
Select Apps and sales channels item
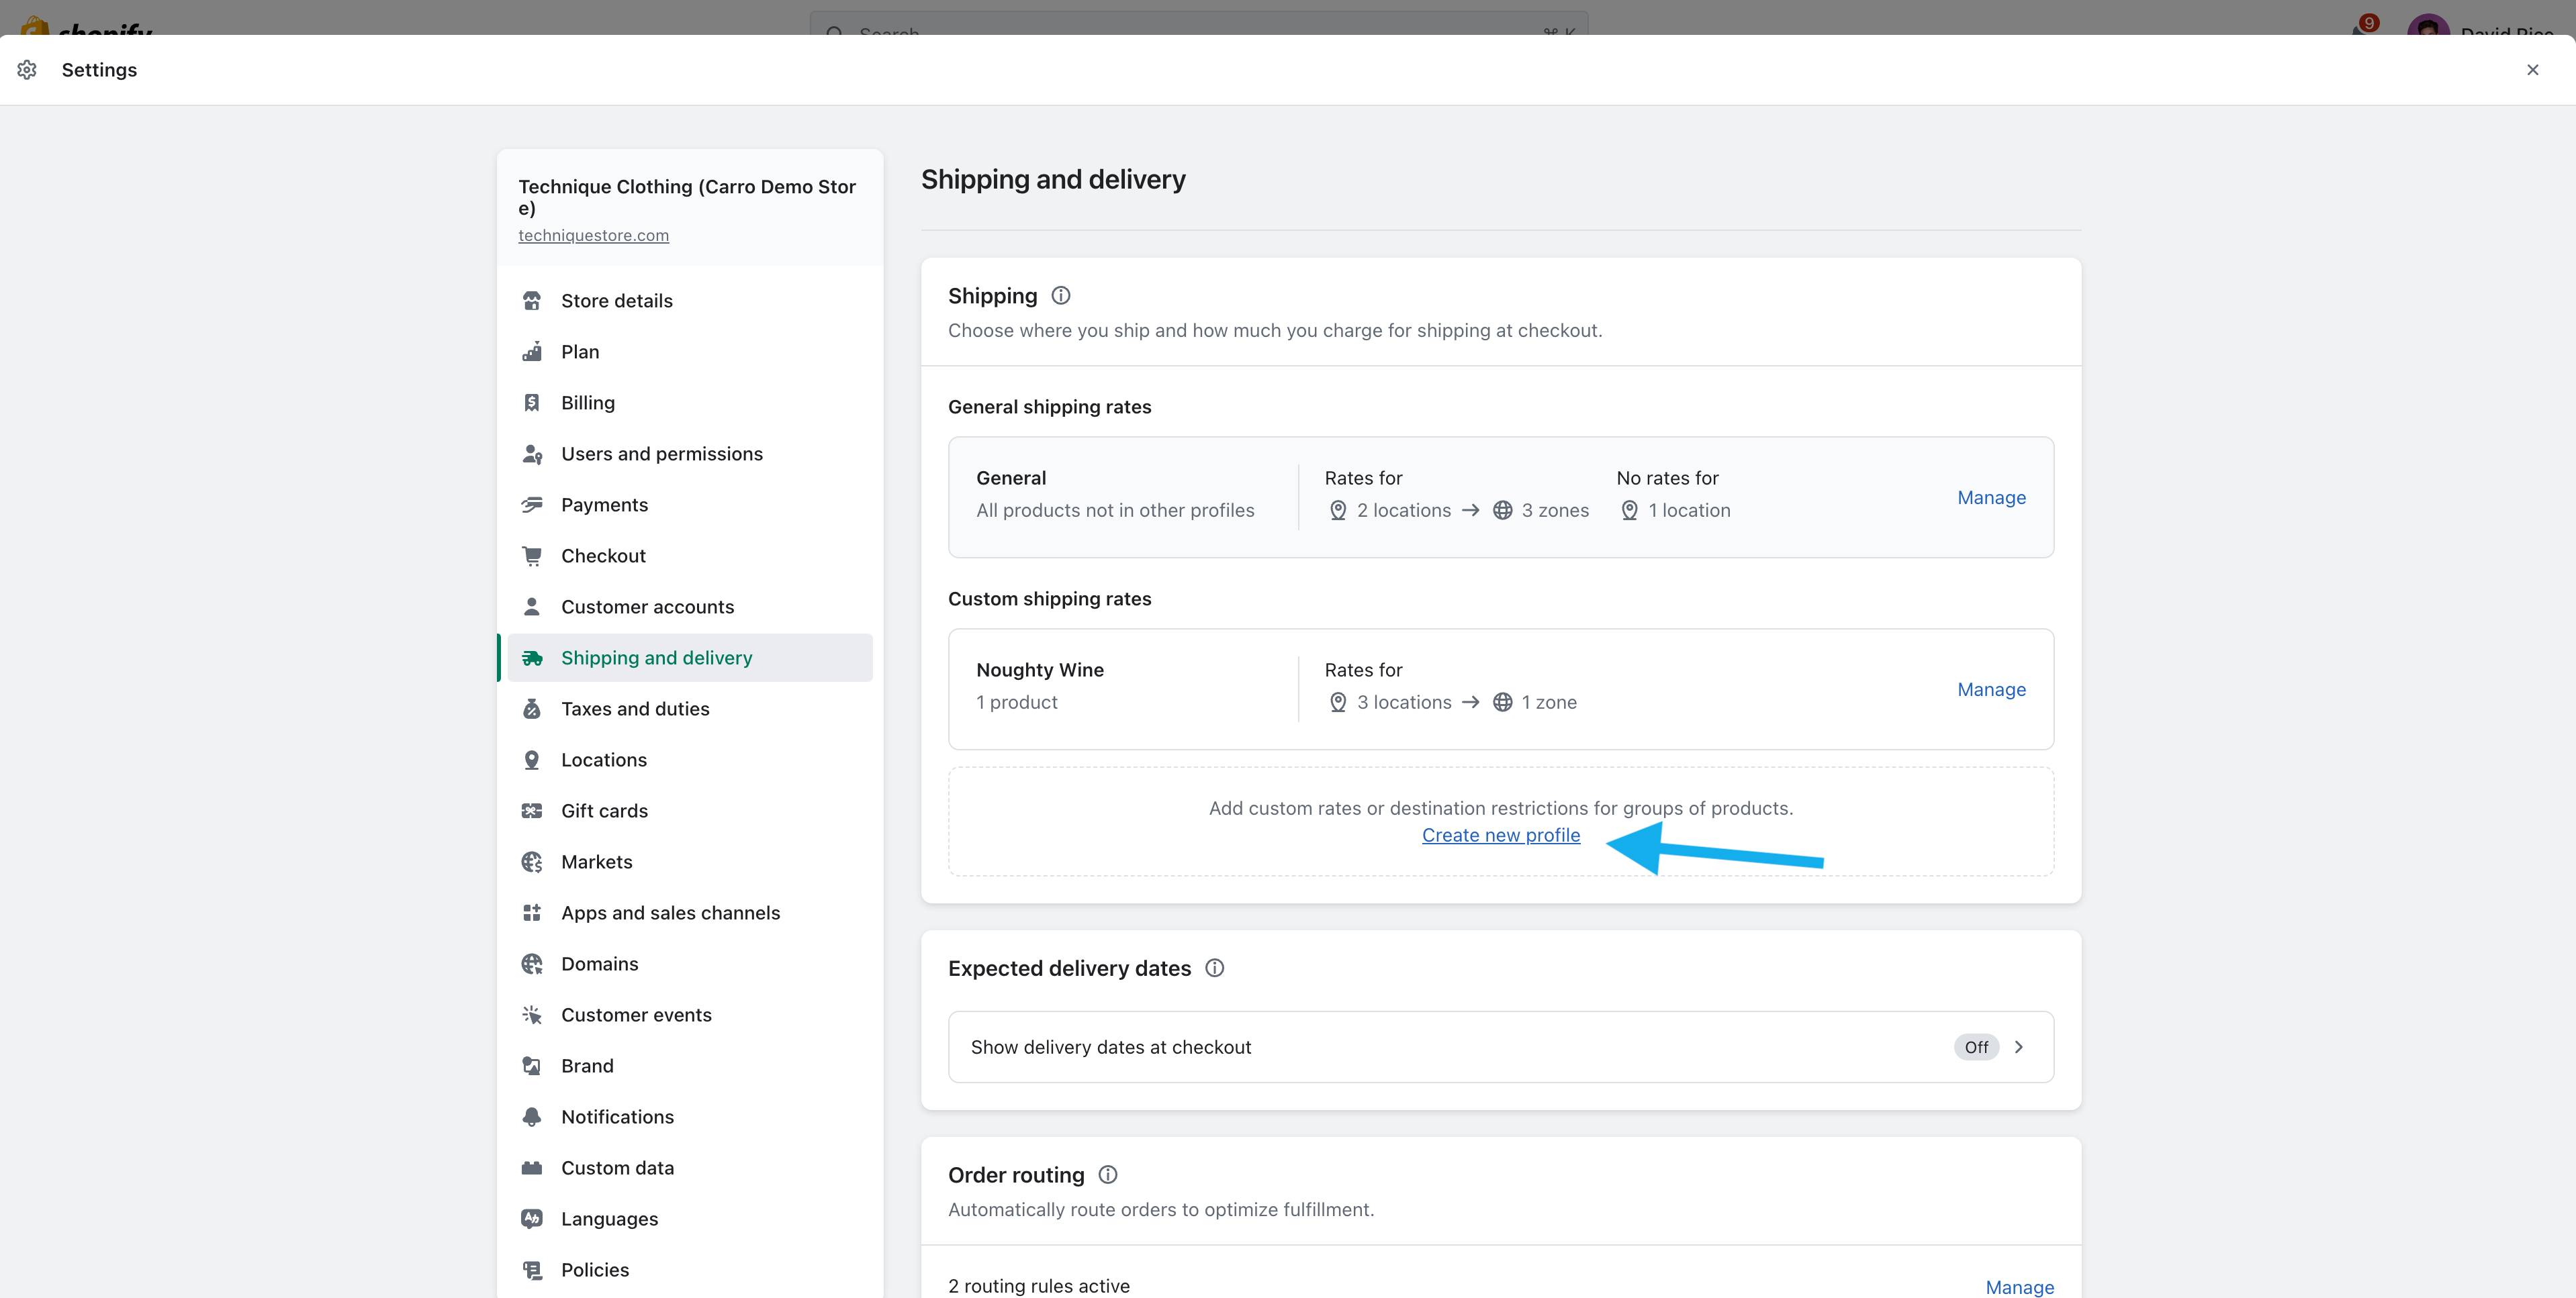[670, 912]
